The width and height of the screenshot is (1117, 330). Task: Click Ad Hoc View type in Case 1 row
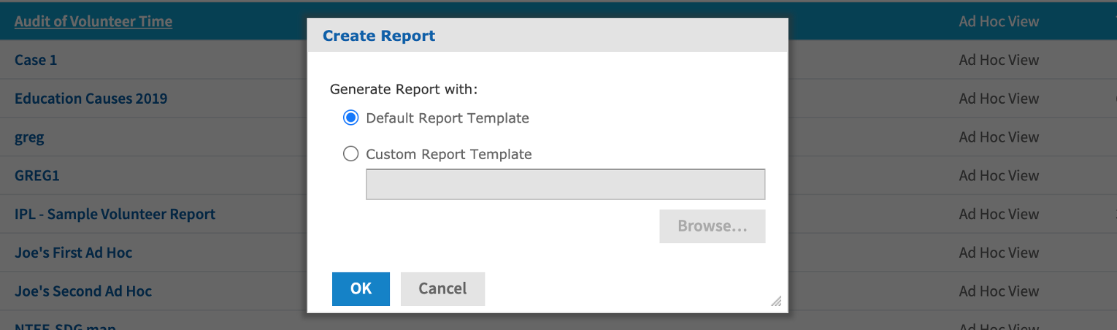click(x=998, y=60)
